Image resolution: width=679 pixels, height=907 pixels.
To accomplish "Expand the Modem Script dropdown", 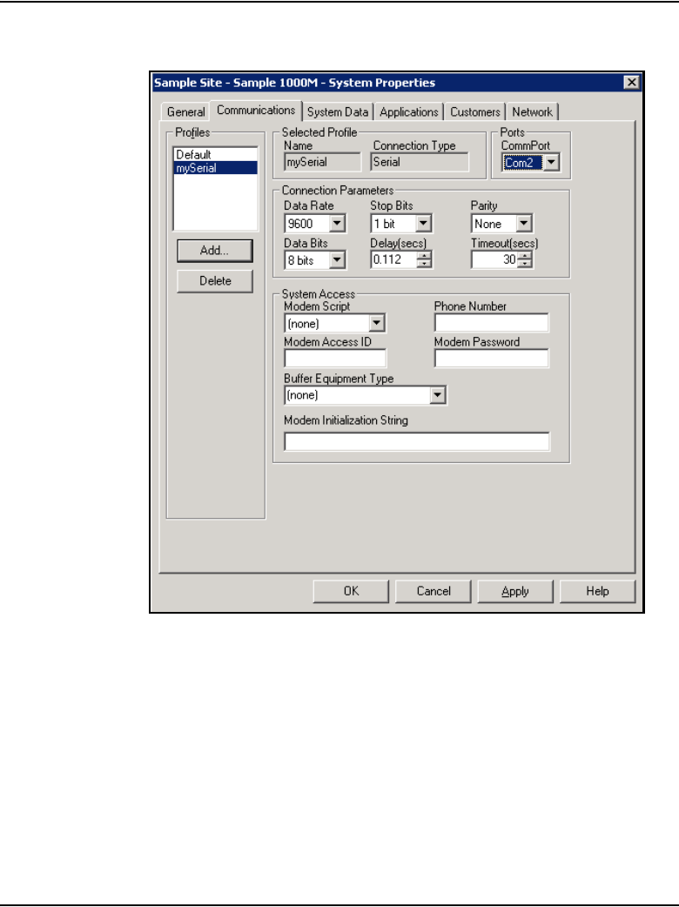I will (x=377, y=323).
